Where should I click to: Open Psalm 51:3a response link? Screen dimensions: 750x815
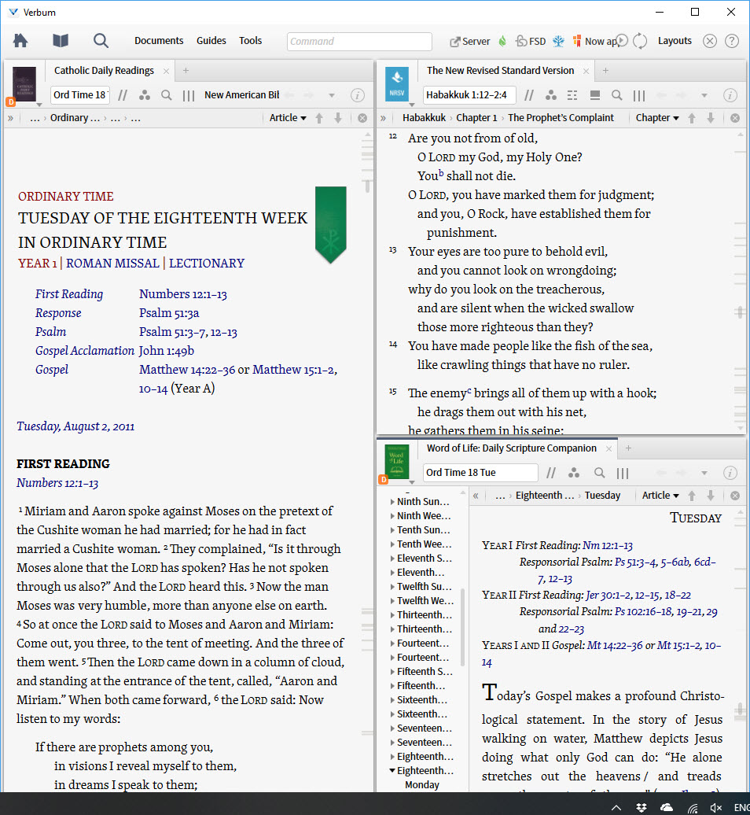pyautogui.click(x=169, y=313)
